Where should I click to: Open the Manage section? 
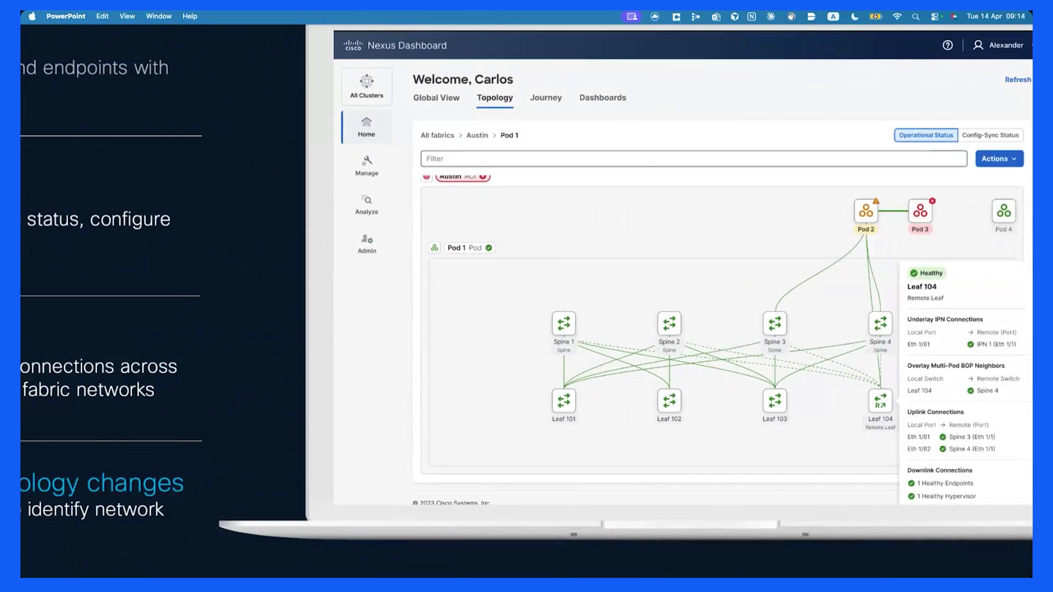366,166
